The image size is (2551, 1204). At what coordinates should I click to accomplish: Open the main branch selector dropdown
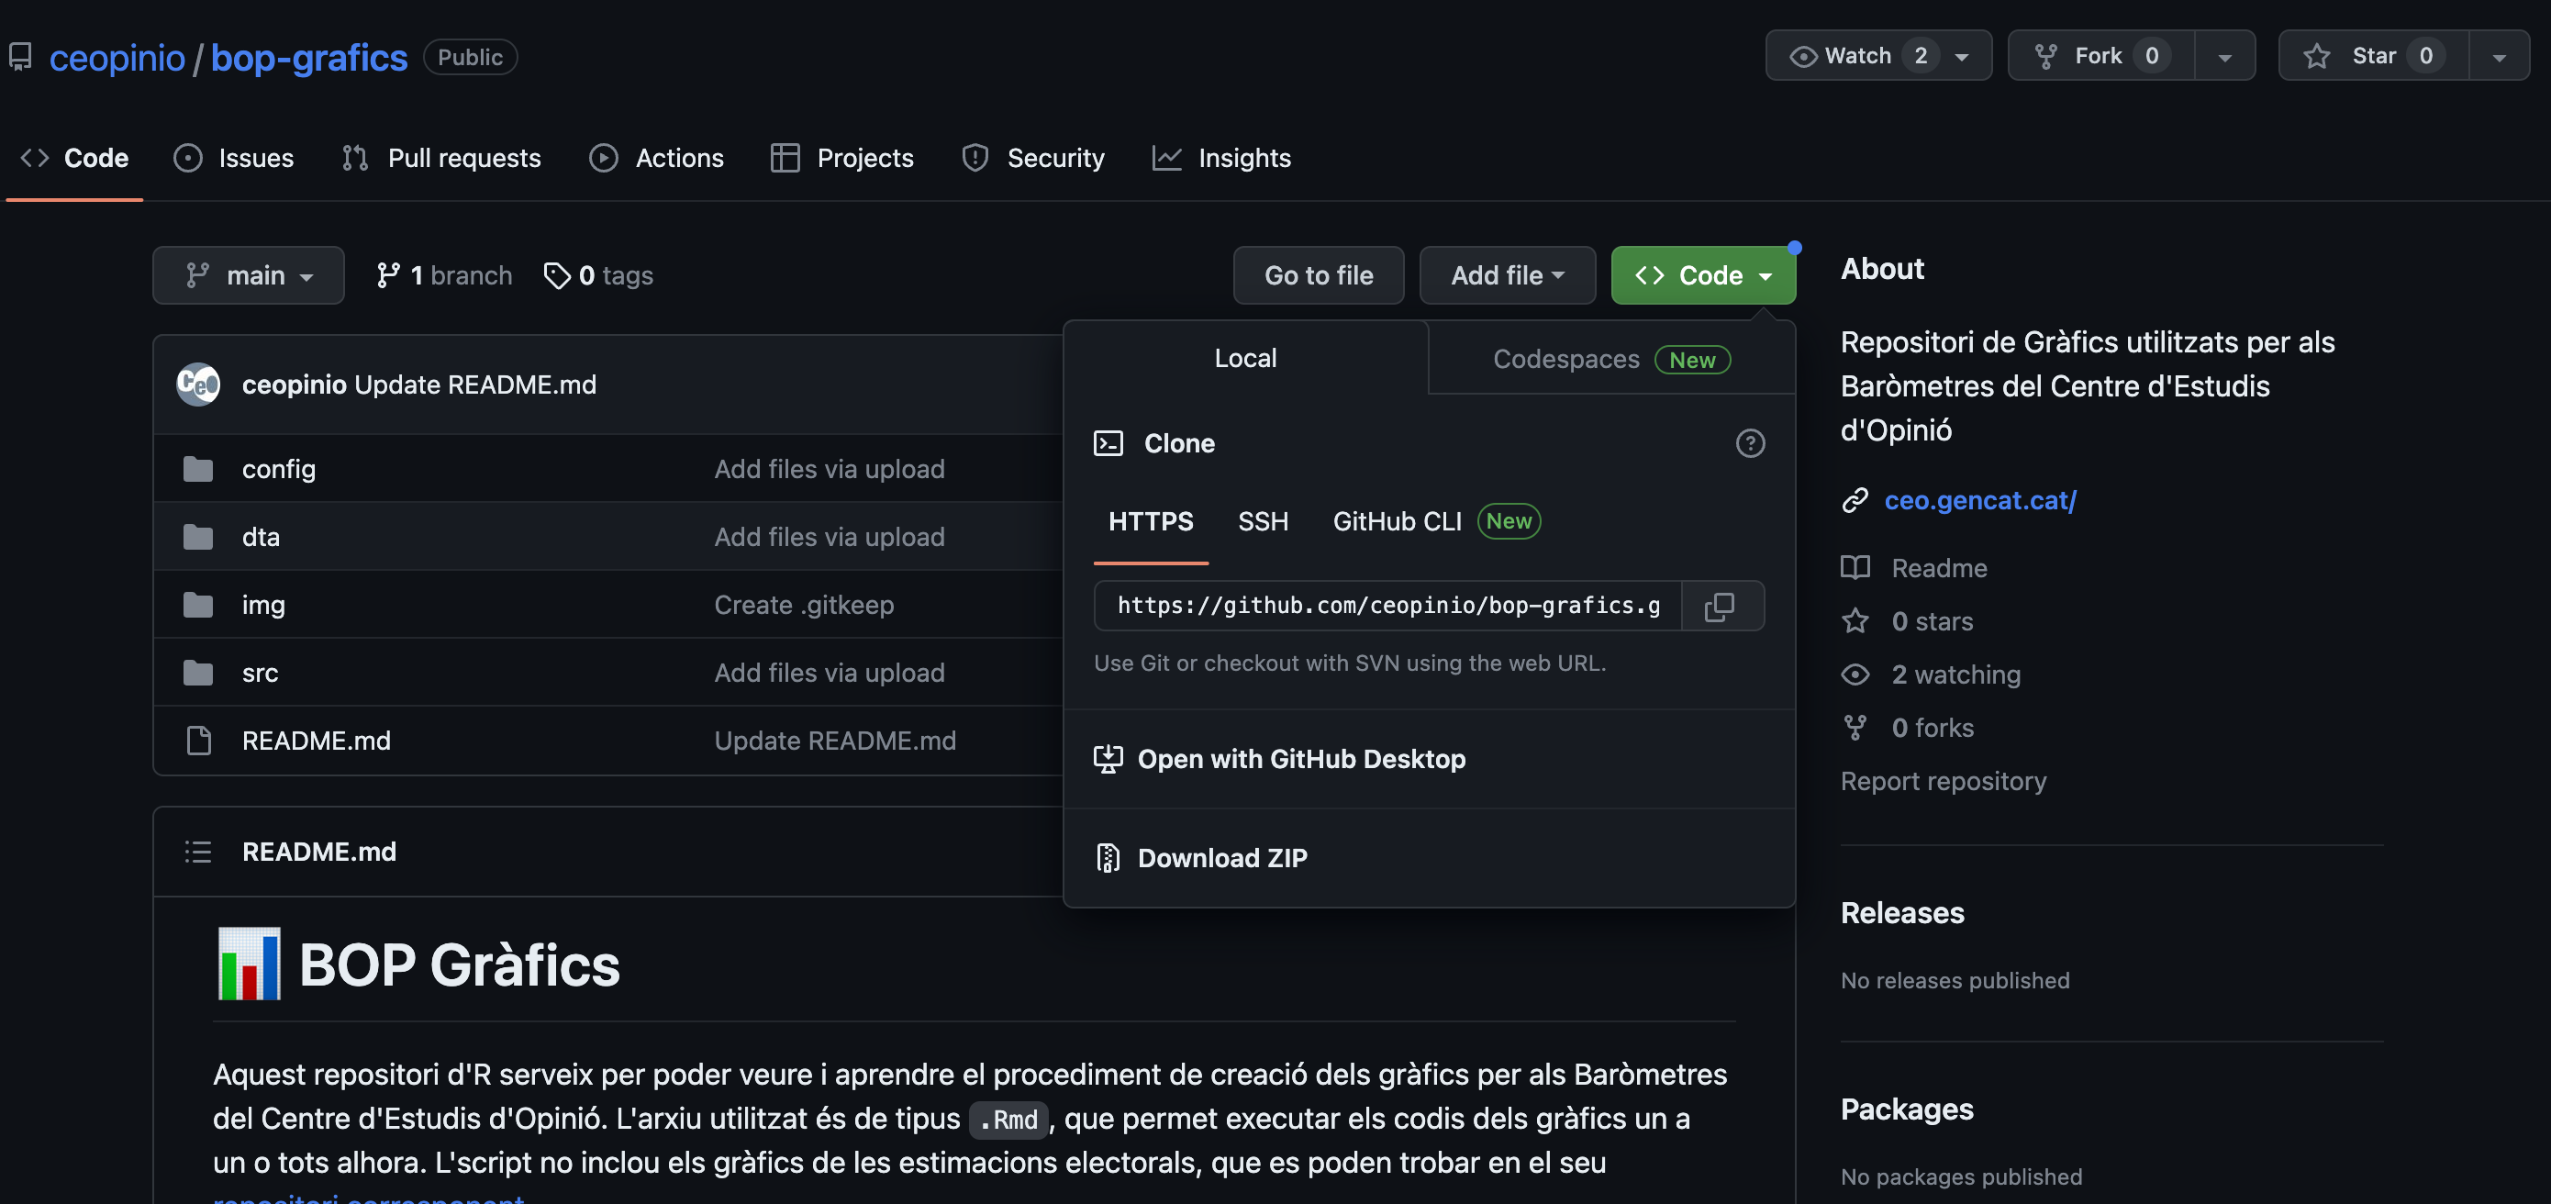[x=249, y=275]
